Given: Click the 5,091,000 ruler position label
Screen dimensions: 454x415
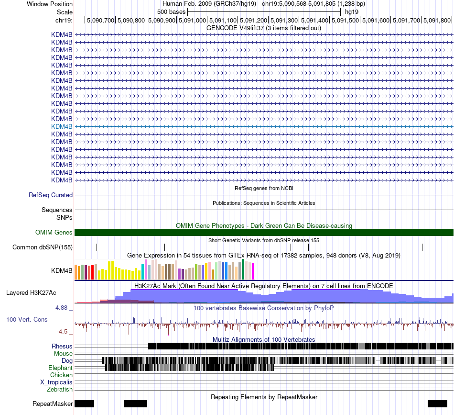Looking at the screenshot, I should coord(192,20).
